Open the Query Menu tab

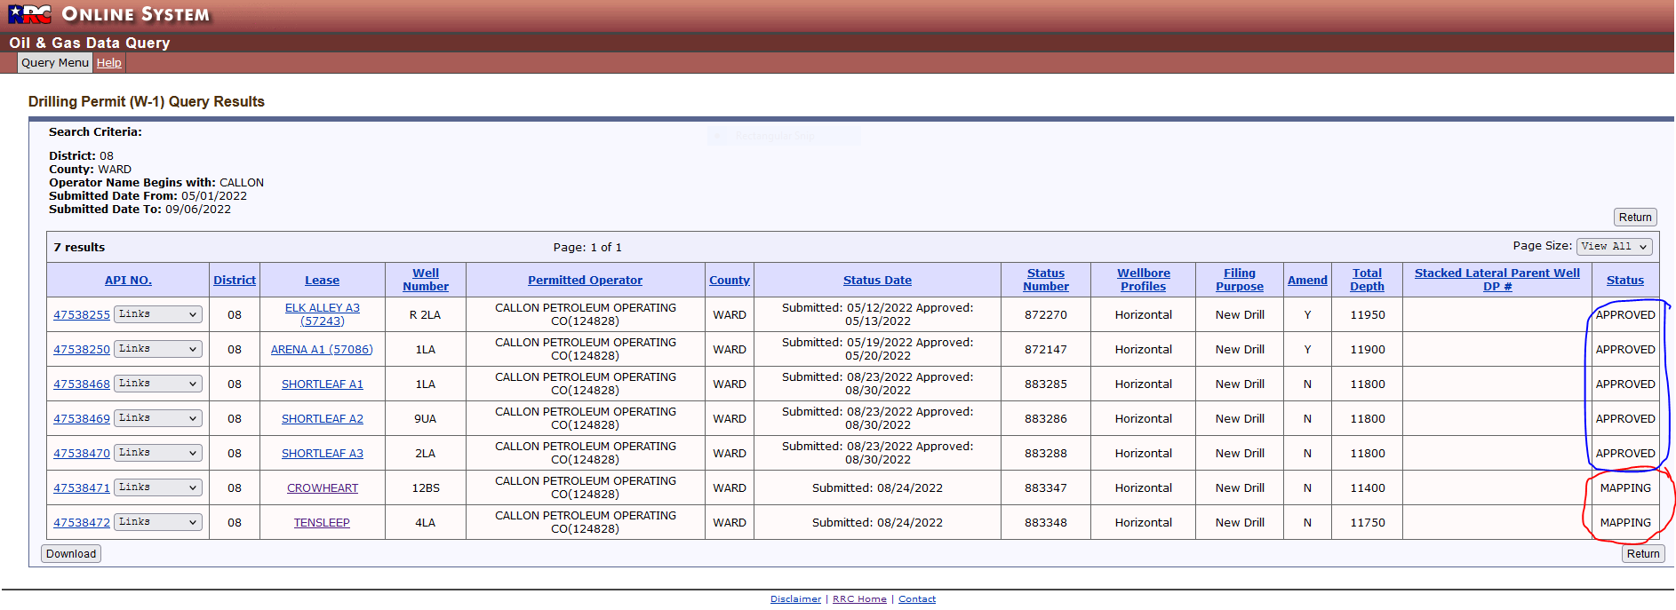[x=55, y=63]
